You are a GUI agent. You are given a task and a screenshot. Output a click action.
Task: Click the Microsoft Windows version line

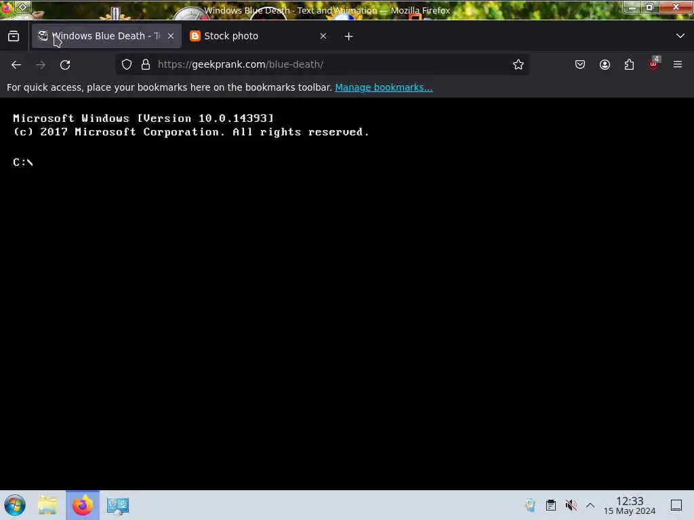pyautogui.click(x=144, y=118)
